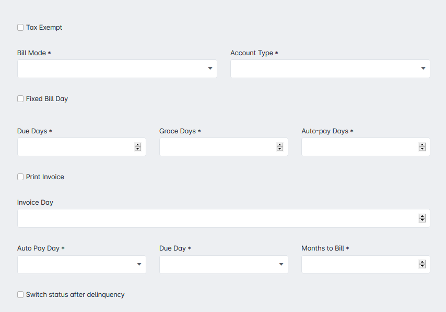The height and width of the screenshot is (312, 446).
Task: Select the Grace Days input box
Action: [224, 147]
